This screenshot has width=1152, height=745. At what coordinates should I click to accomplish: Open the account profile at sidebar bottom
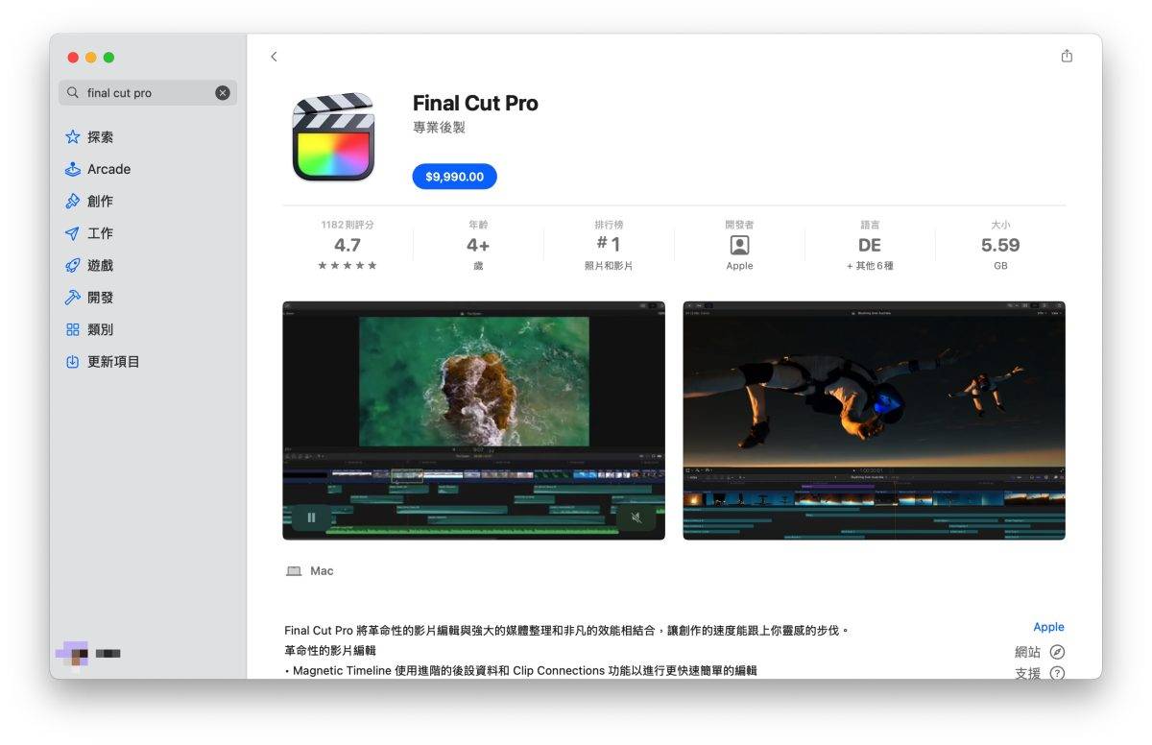[88, 654]
